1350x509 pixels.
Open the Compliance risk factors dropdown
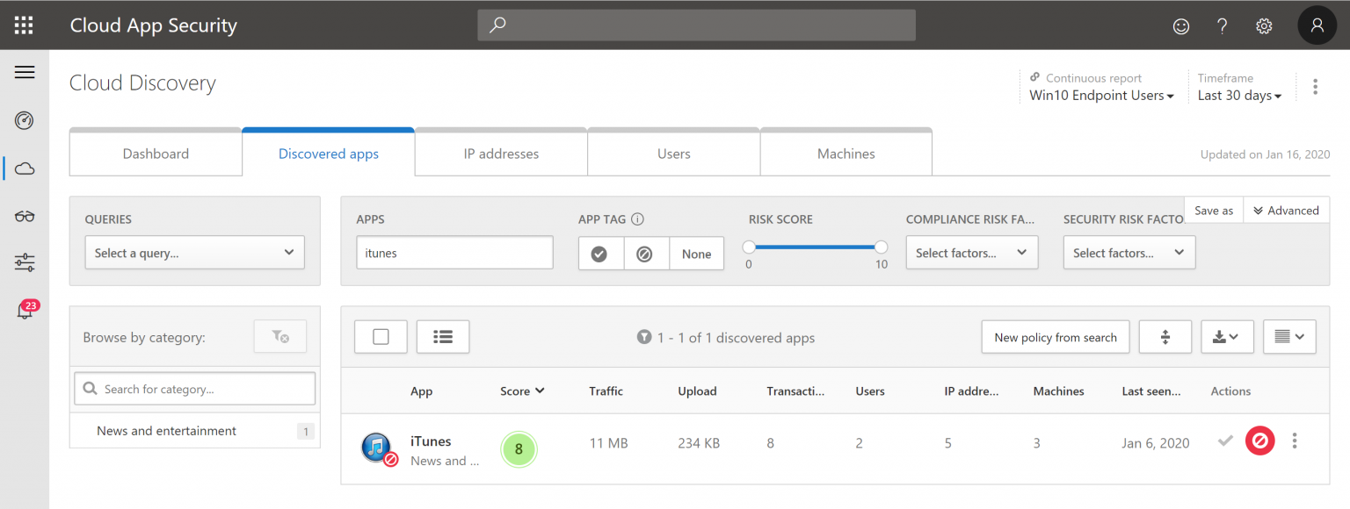[x=971, y=252]
